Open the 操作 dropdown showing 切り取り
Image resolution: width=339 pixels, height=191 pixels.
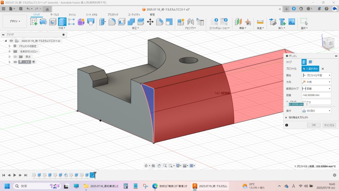point(316,111)
